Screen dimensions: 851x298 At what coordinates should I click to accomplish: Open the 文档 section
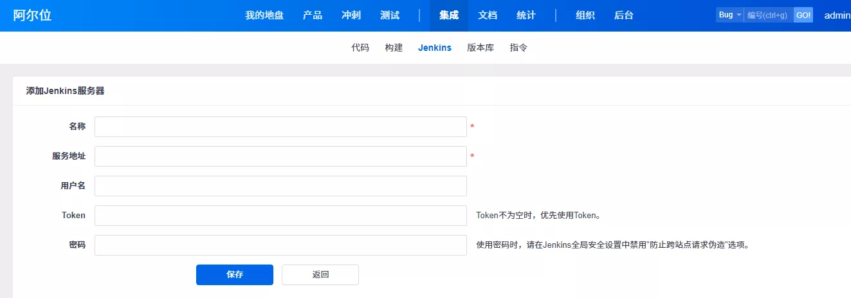[488, 15]
